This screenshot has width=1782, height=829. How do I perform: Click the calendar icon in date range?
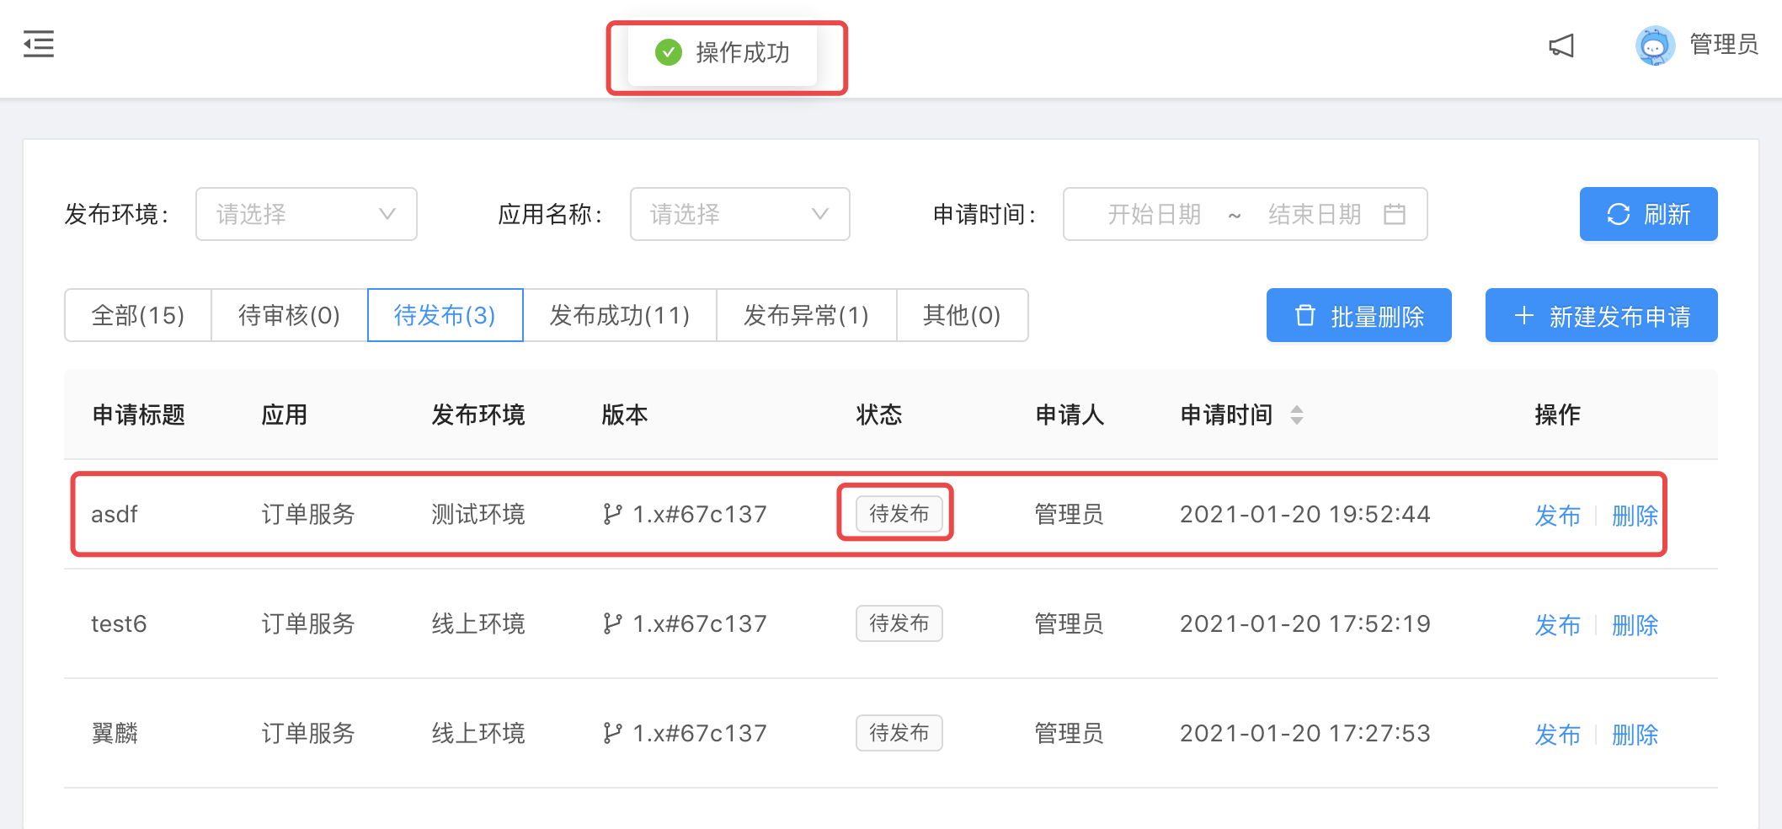1395,214
